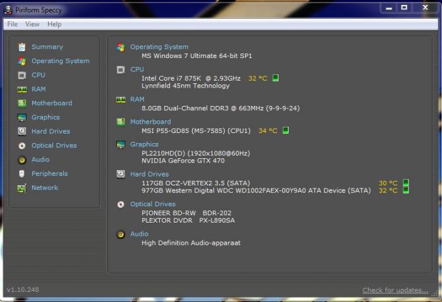
Task: Click the Peripherals mouse icon in sidebar
Action: [x=22, y=173]
